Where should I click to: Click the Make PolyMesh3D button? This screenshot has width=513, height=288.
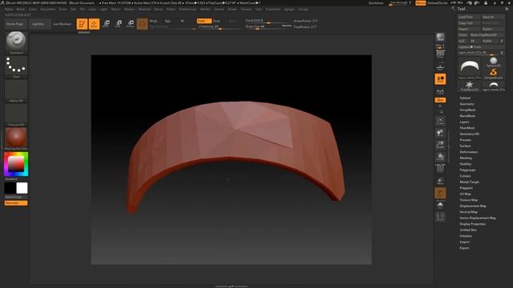tap(487, 35)
